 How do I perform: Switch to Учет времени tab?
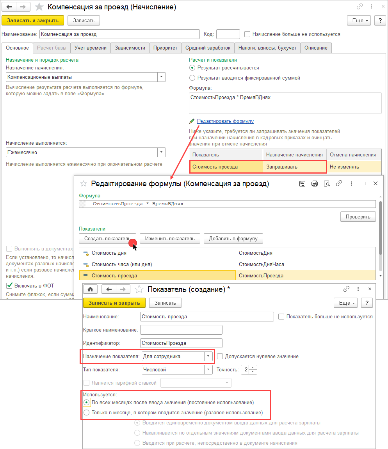(91, 48)
